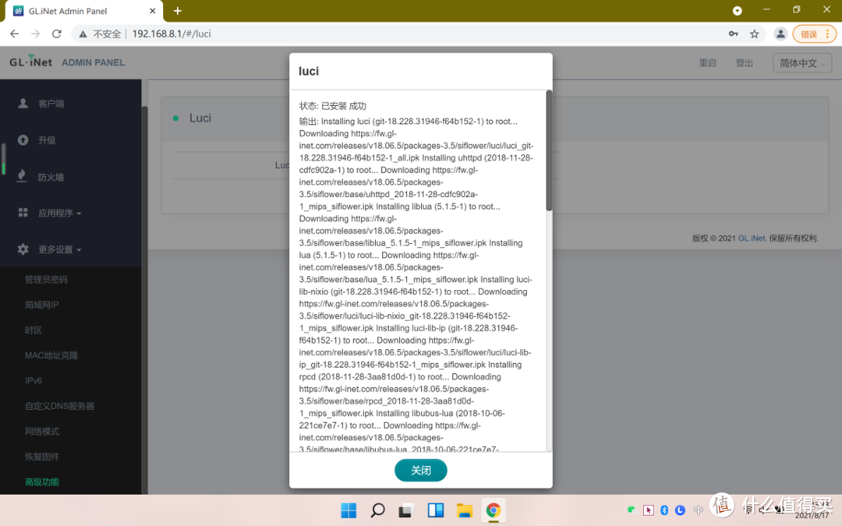Click the browser address bar
This screenshot has width=842, height=526.
[x=195, y=34]
